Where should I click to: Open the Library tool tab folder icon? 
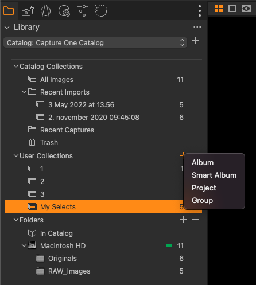pos(9,11)
